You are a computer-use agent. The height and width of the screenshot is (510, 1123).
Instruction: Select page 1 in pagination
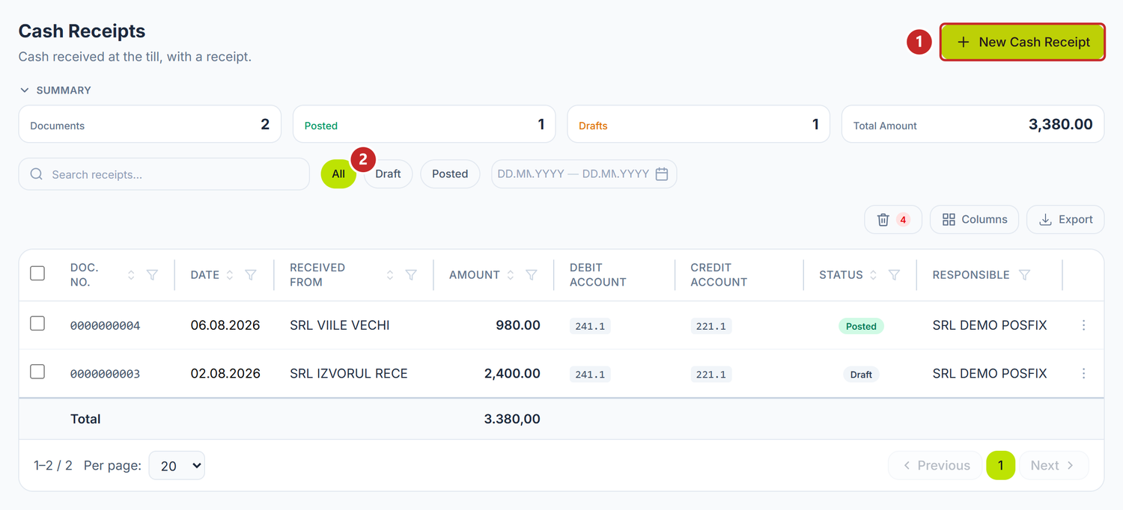(x=1000, y=465)
